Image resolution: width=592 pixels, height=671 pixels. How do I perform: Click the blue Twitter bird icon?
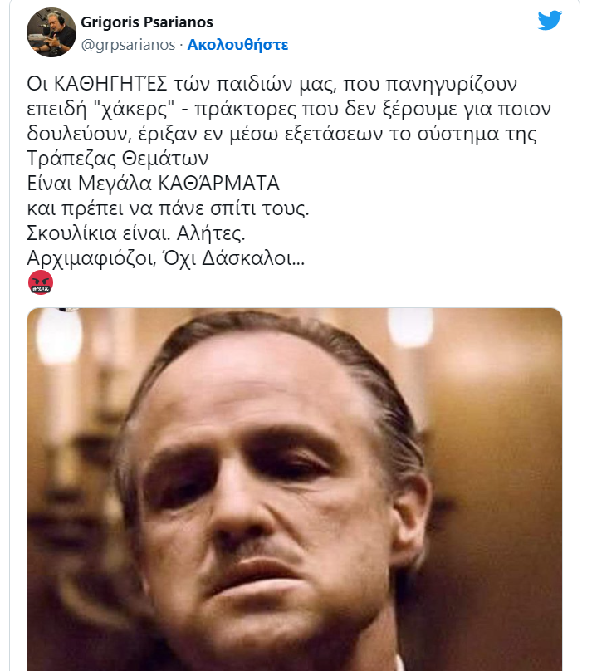coord(550,20)
